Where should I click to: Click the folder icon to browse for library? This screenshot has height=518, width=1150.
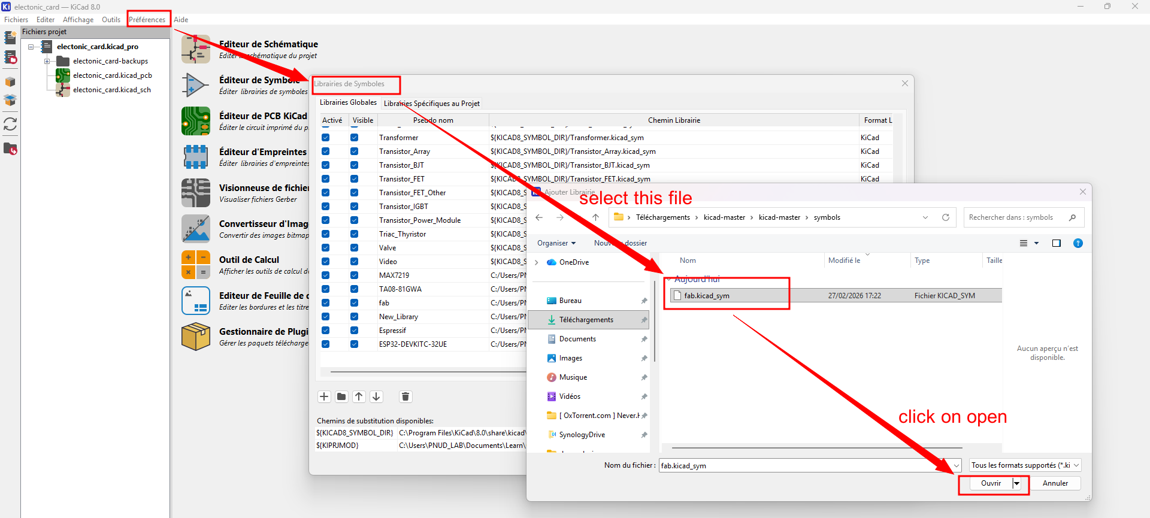[341, 396]
